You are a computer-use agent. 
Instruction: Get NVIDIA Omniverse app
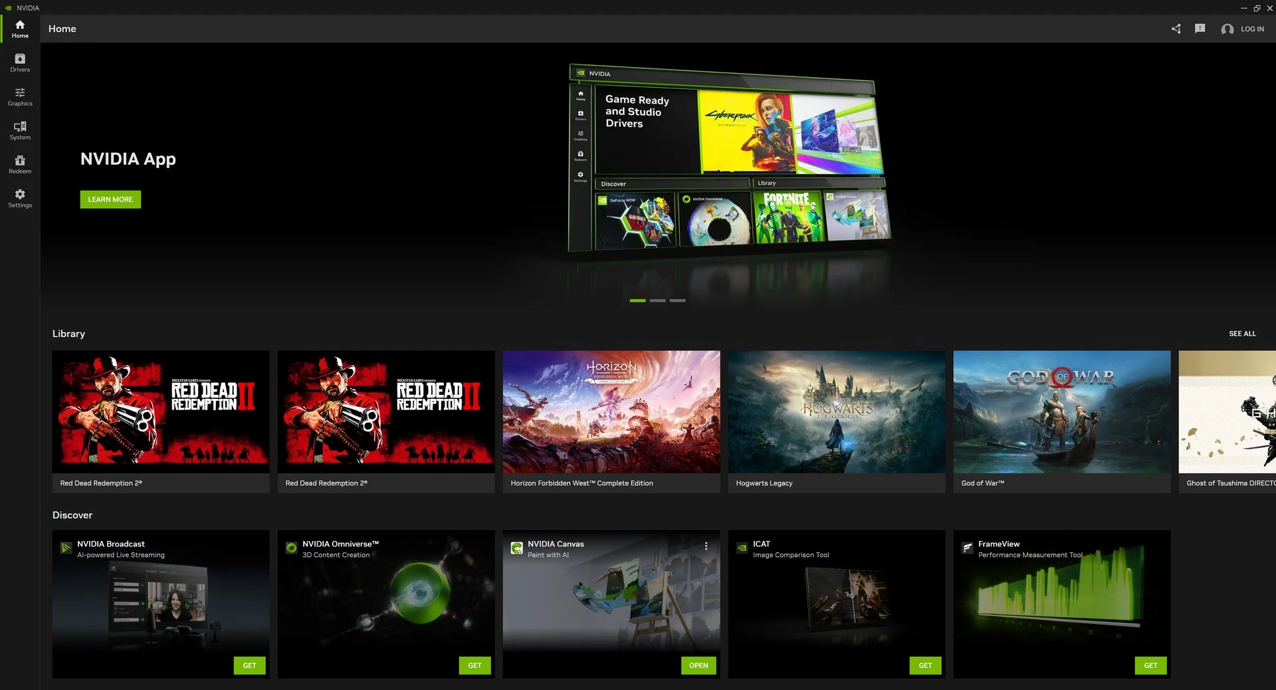(475, 665)
